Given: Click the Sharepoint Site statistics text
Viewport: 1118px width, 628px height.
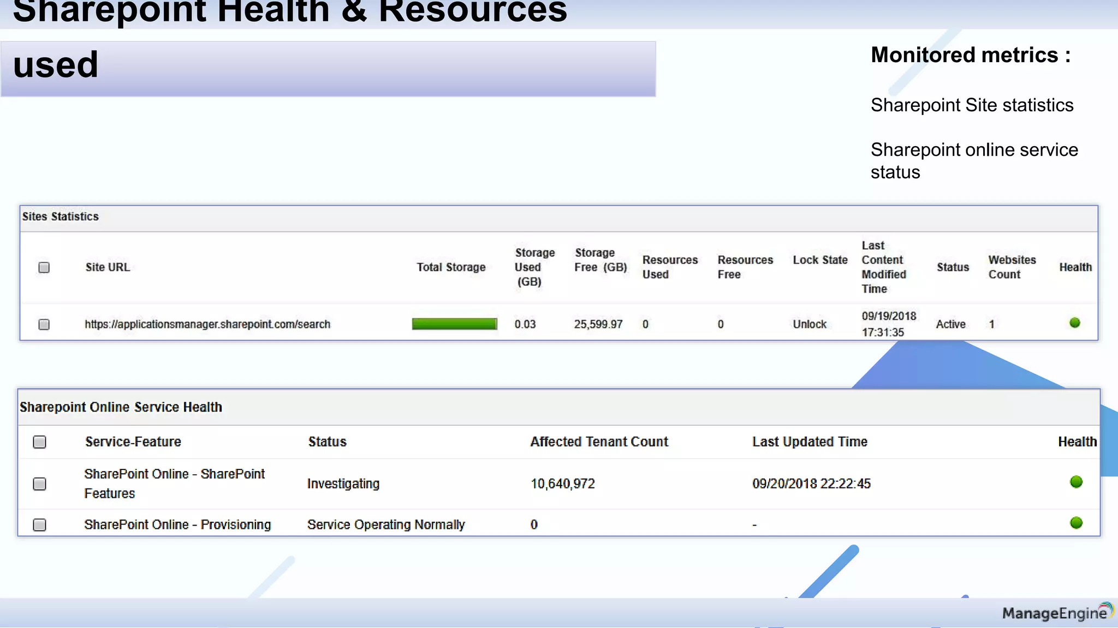Looking at the screenshot, I should (x=972, y=105).
